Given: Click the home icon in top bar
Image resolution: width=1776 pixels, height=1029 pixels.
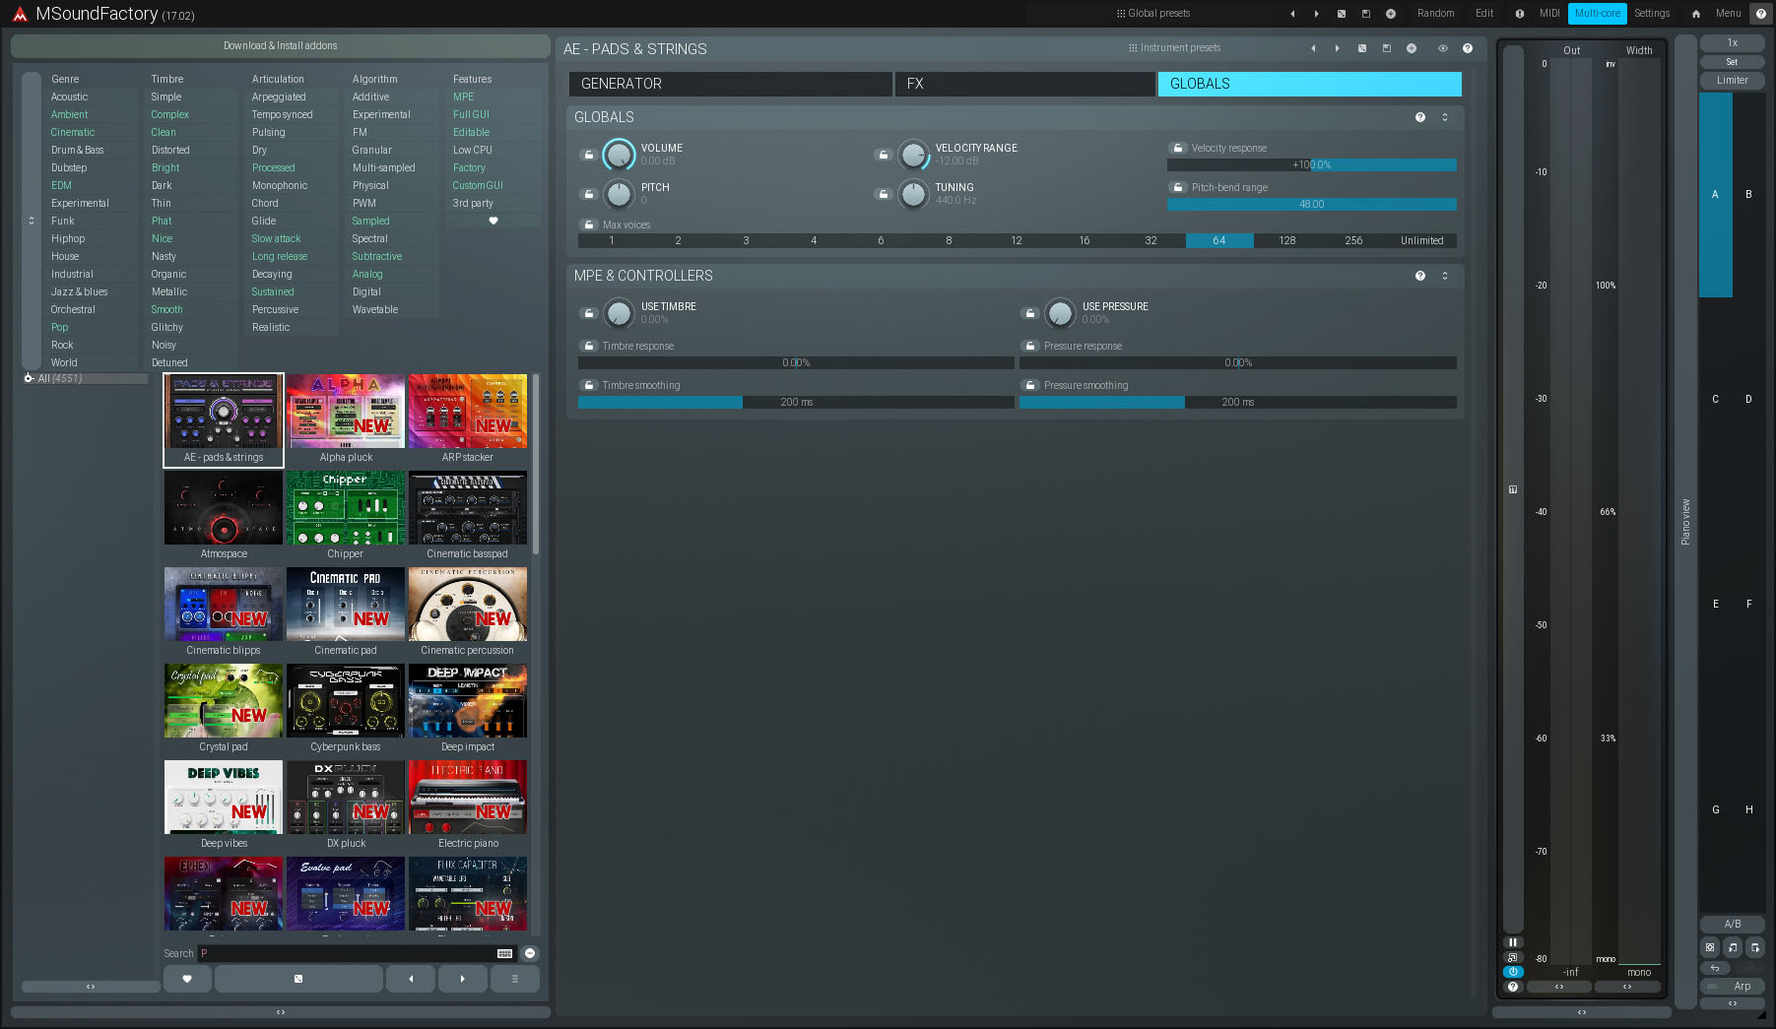Looking at the screenshot, I should coord(1695,14).
